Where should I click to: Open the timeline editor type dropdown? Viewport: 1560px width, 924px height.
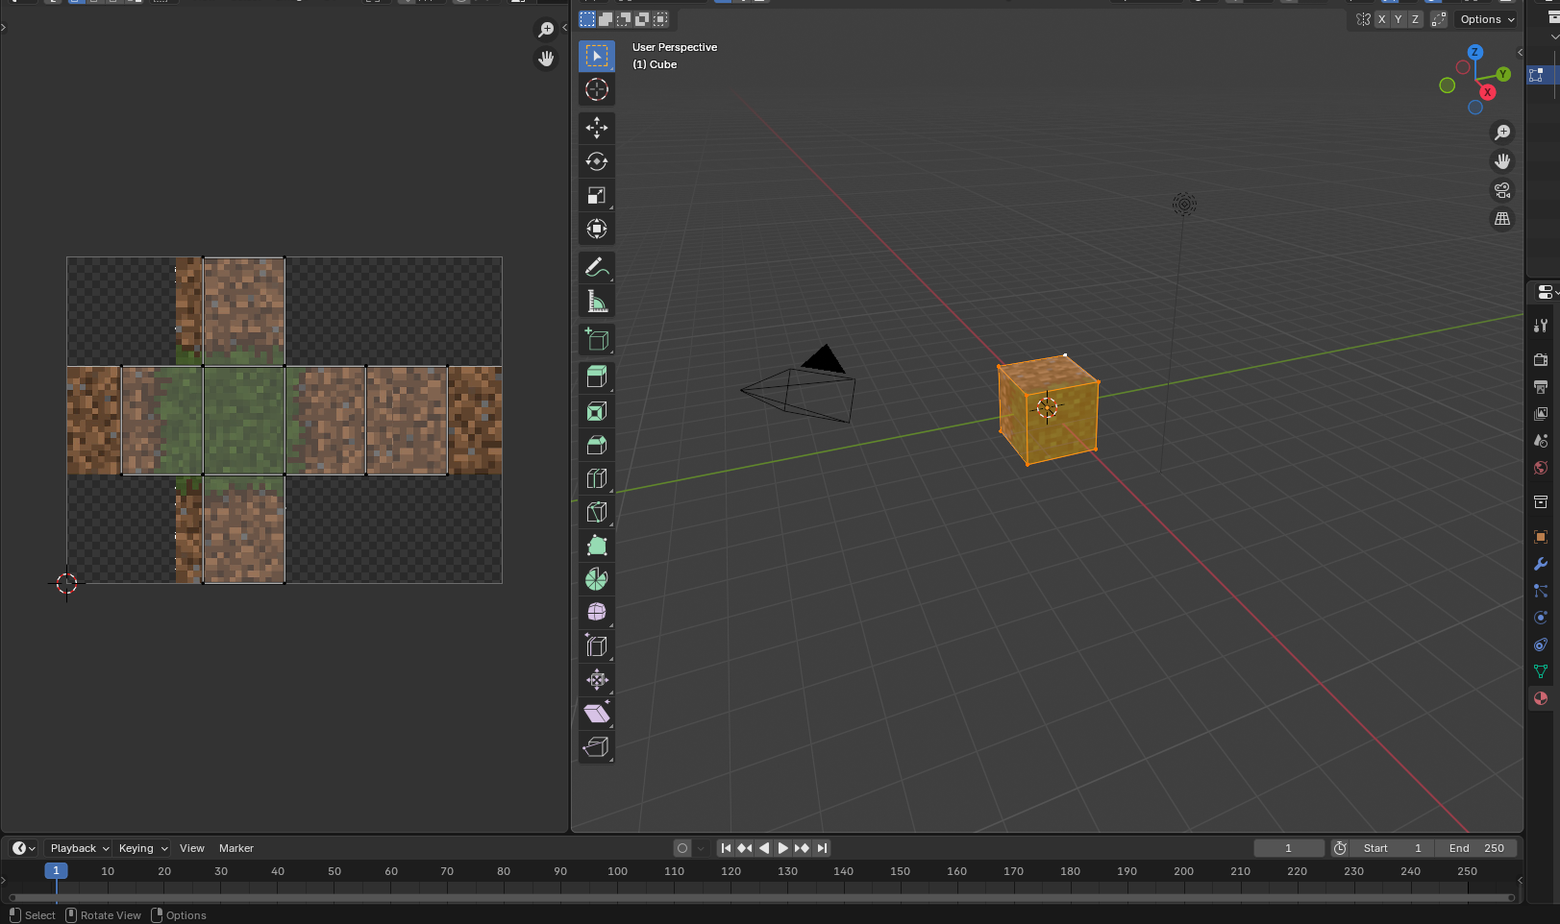click(23, 848)
